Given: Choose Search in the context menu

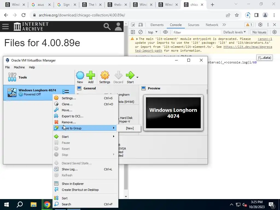Looking at the screenshot, I should pos(86,204).
